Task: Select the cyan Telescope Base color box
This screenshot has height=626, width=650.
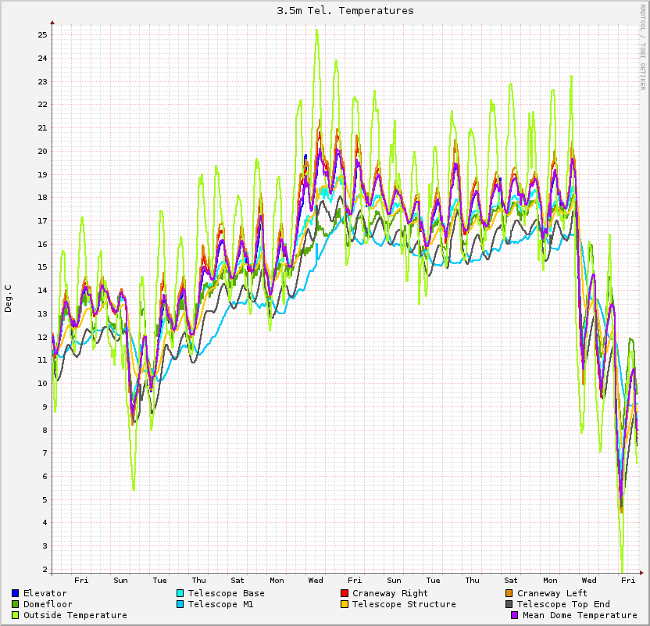Action: coord(180,593)
